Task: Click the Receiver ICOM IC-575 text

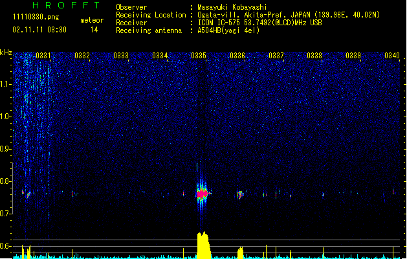Action: coord(259,23)
